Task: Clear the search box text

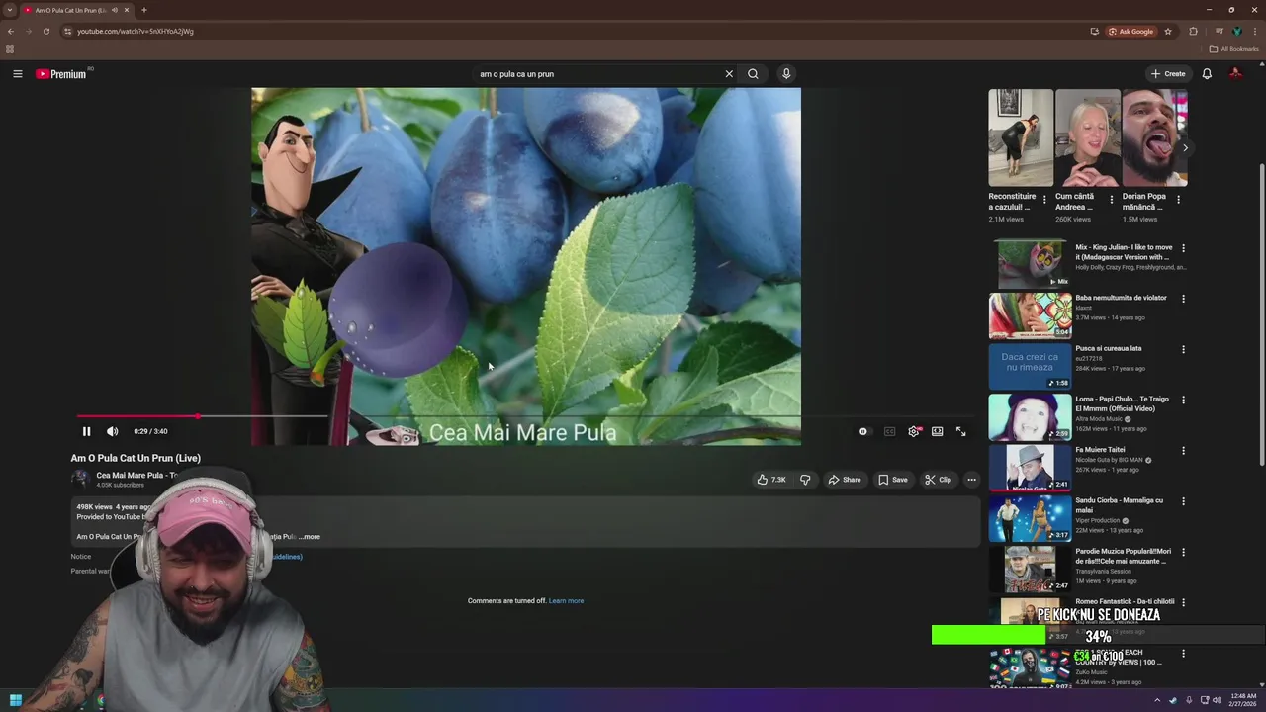Action: [729, 74]
